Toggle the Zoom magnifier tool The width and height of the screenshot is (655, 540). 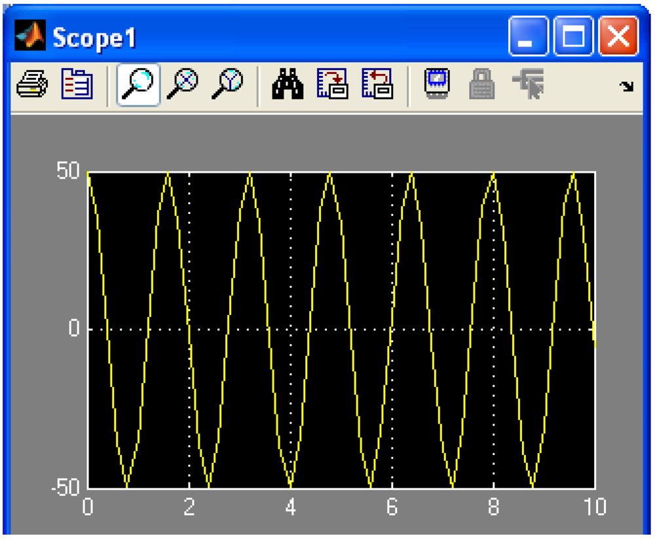[138, 84]
